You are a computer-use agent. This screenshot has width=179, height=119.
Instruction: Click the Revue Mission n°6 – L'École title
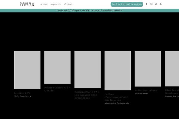[x=57, y=89]
